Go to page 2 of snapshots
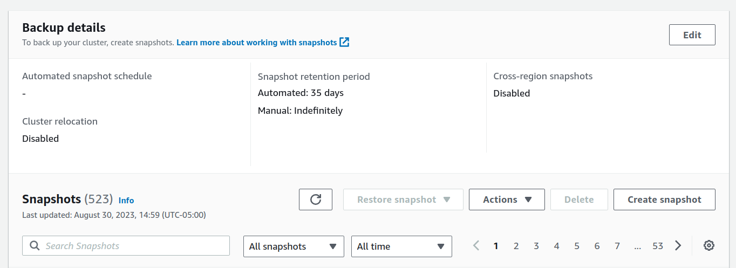The width and height of the screenshot is (736, 268). tap(516, 246)
